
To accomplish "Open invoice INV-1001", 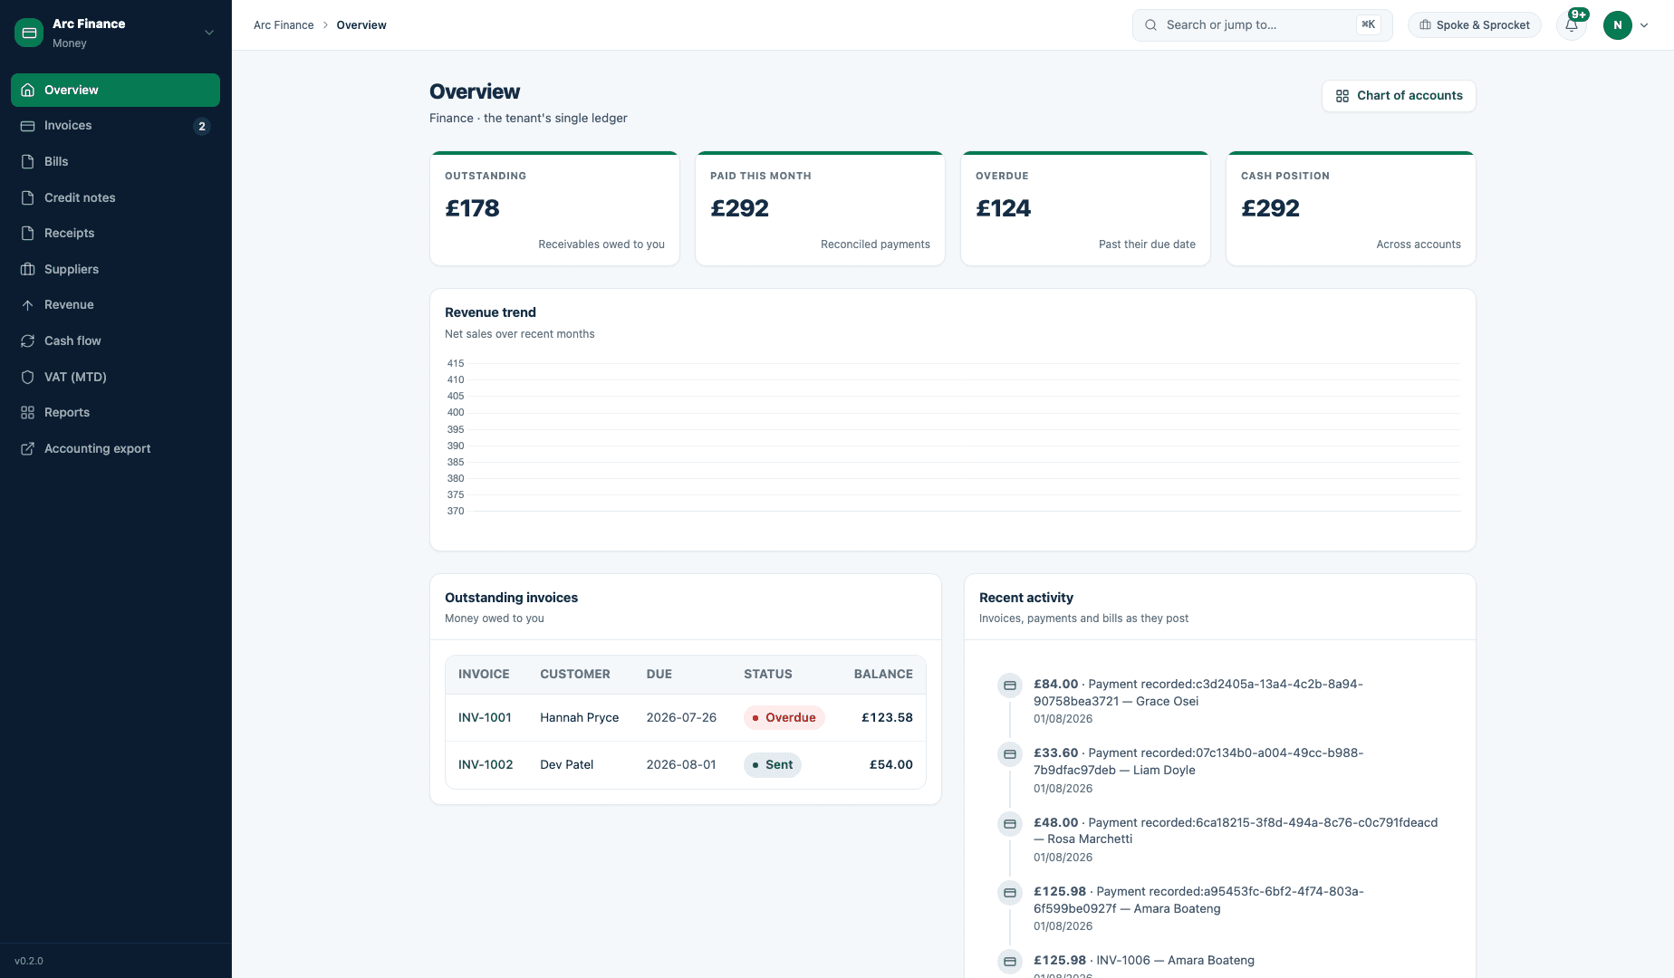I will click(x=485, y=718).
